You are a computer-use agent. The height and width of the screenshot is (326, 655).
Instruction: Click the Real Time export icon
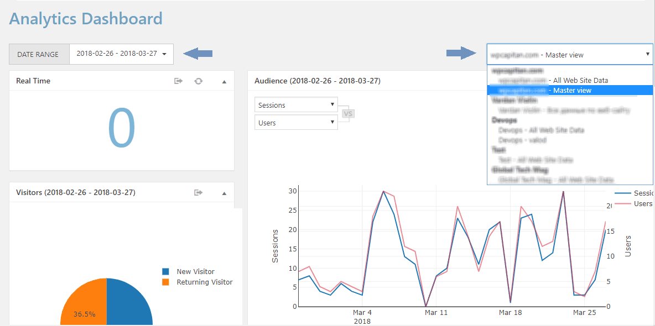click(179, 81)
